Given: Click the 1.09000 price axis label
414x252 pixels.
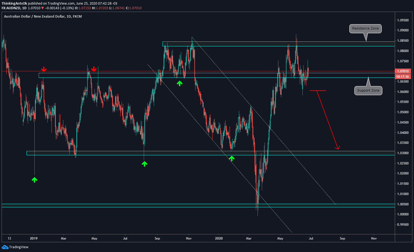Looking at the screenshot, I should pyautogui.click(x=403, y=30).
